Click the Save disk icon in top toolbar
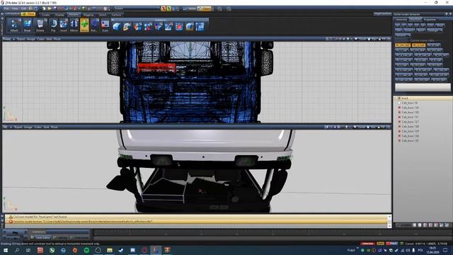The width and height of the screenshot is (453, 255). 55,8
